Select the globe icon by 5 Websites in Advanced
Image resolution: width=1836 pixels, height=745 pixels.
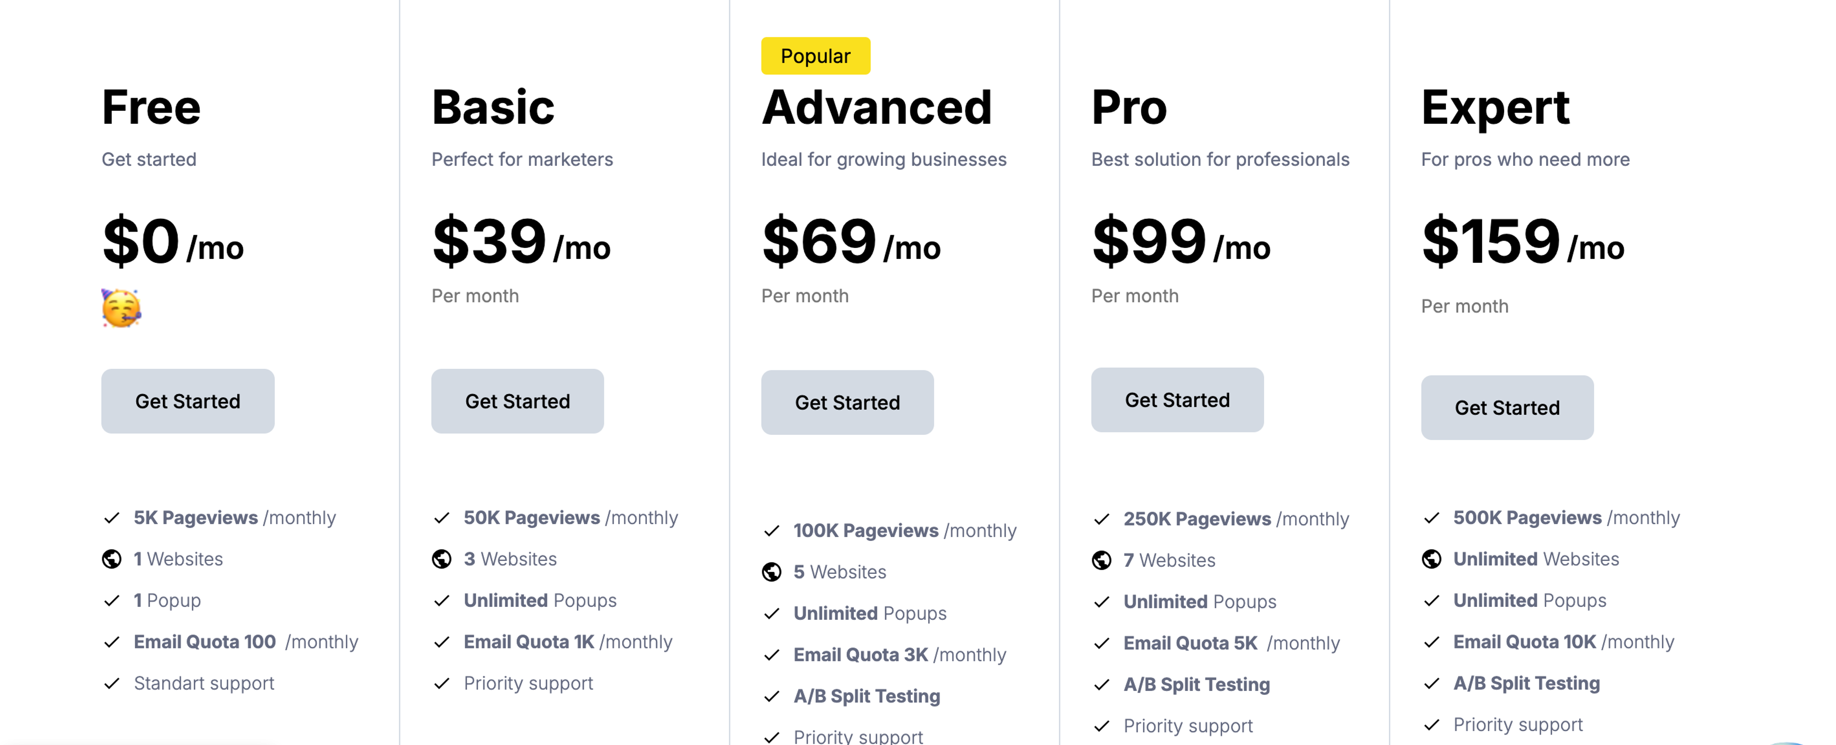[x=772, y=571]
